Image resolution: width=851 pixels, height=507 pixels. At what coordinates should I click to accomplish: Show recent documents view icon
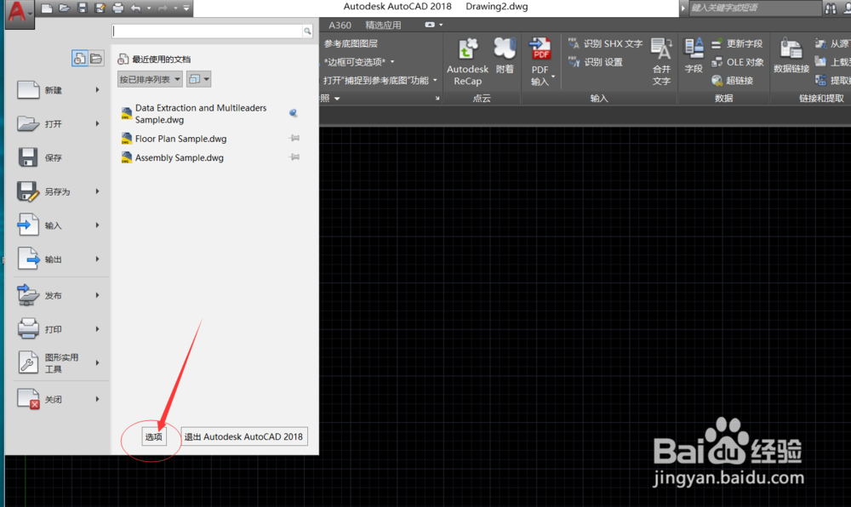80,58
